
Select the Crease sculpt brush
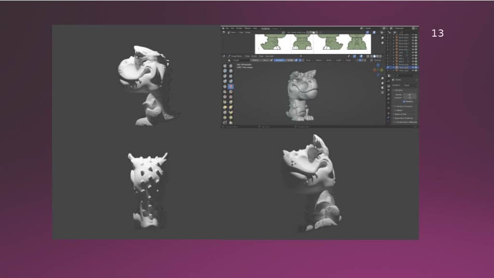click(225, 86)
